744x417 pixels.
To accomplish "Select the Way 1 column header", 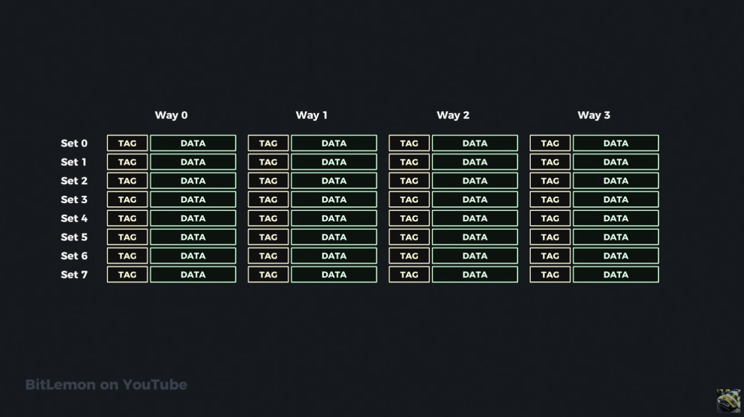I will pyautogui.click(x=312, y=115).
